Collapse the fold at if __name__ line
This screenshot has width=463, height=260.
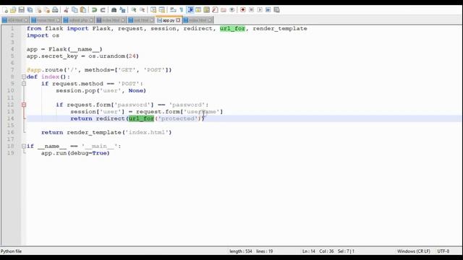24,146
